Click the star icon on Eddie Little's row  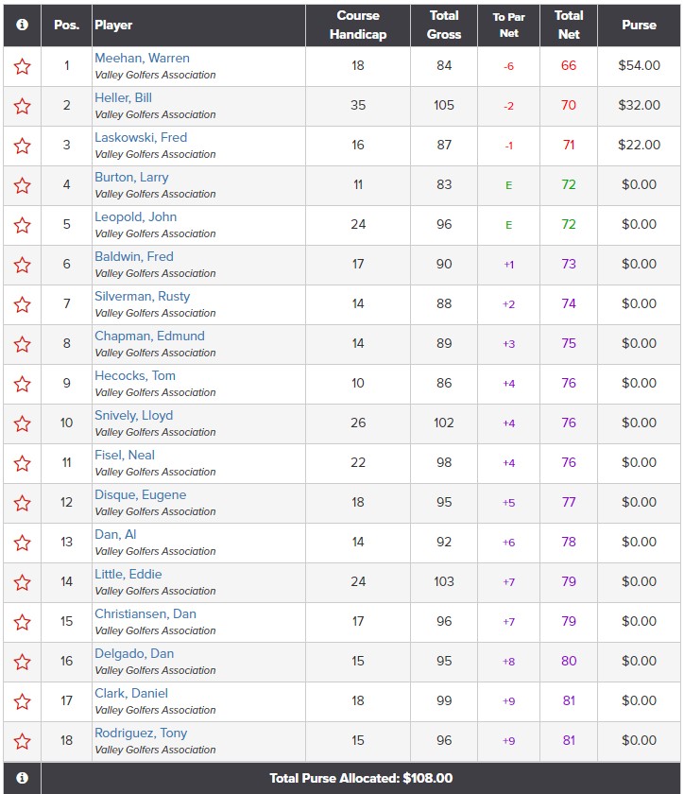[x=22, y=582]
